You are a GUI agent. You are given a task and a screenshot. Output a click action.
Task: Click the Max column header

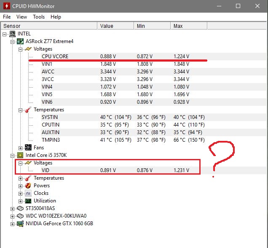[x=189, y=26]
